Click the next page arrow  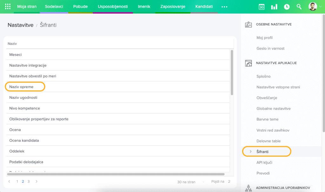[36, 182]
